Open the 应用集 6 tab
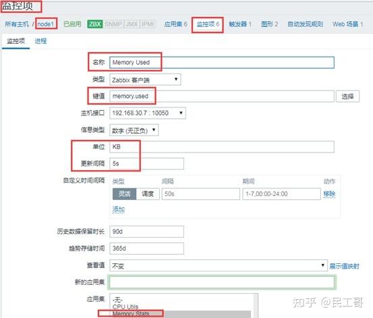Image resolution: width=373 pixels, height=318 pixels. 175,24
